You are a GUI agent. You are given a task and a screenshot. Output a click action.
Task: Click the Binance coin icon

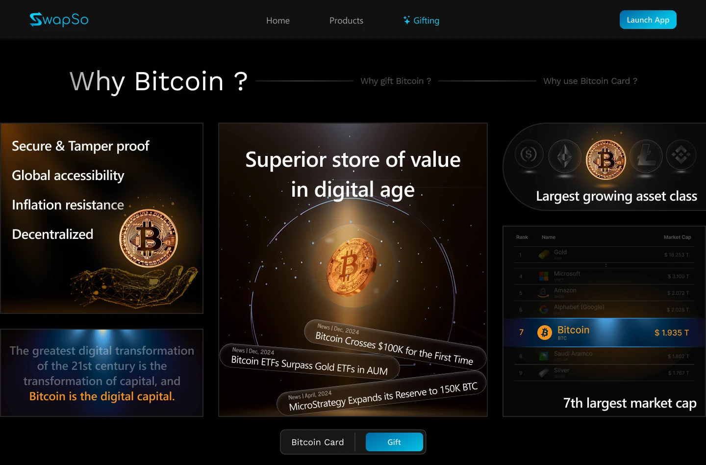click(681, 155)
